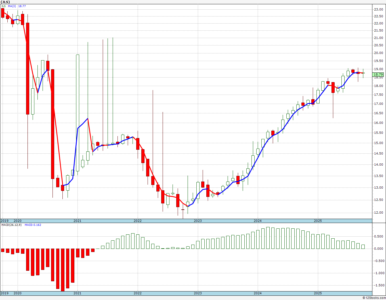Click the 17.50 price axis label

[379, 95]
